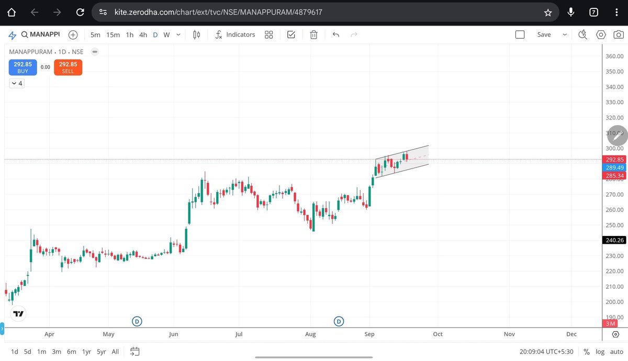This screenshot has height=361, width=628.
Task: Click the BUY button at 292.85
Action: coord(23,67)
